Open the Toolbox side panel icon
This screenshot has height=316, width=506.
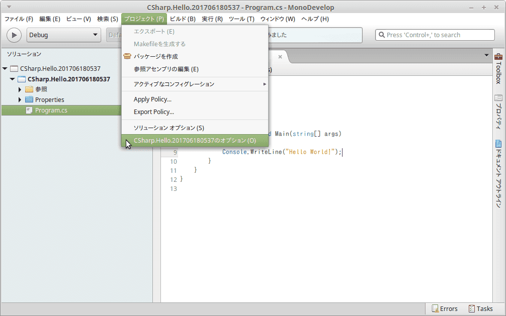click(x=498, y=56)
